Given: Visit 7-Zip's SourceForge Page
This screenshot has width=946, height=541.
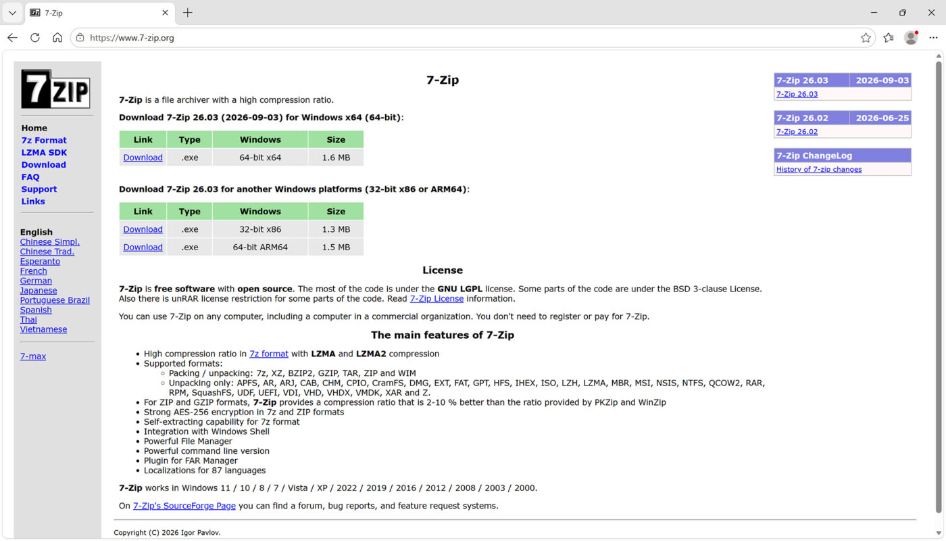Looking at the screenshot, I should pyautogui.click(x=184, y=506).
